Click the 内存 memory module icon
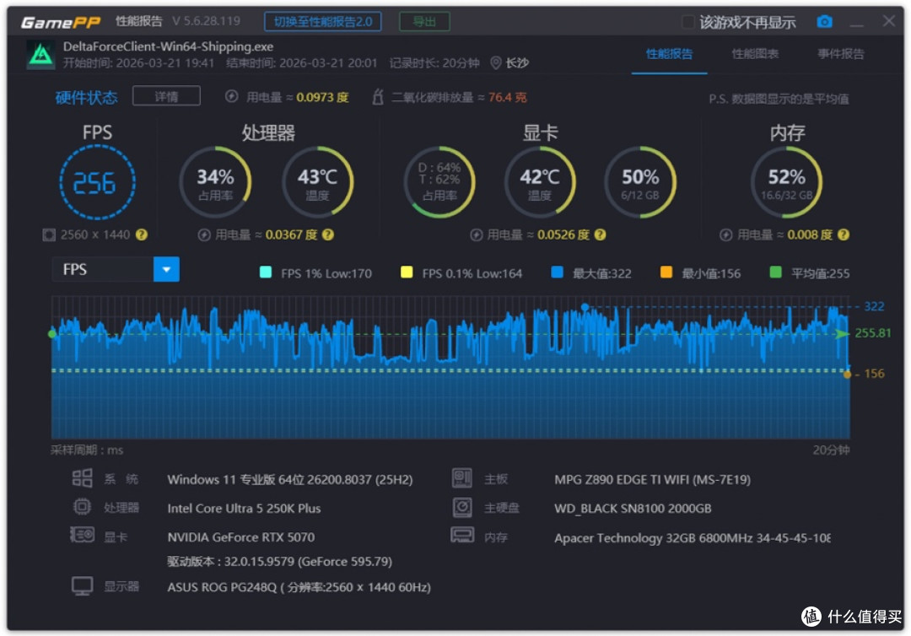Image resolution: width=911 pixels, height=636 pixels. (x=462, y=535)
